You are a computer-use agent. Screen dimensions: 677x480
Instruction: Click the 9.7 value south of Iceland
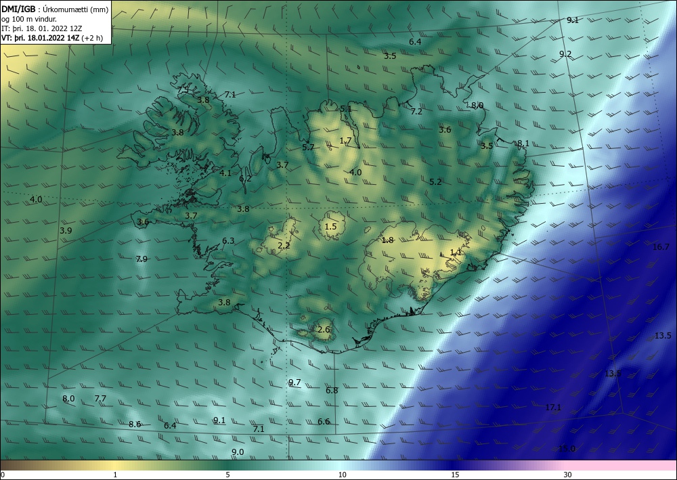[x=294, y=382]
